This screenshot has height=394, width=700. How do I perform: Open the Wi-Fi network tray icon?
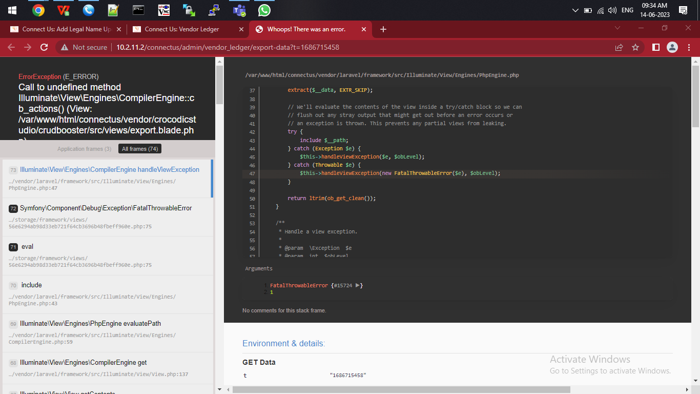601,10
